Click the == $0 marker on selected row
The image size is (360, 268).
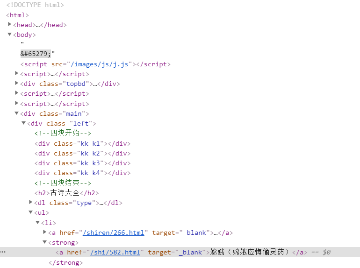(x=321, y=252)
